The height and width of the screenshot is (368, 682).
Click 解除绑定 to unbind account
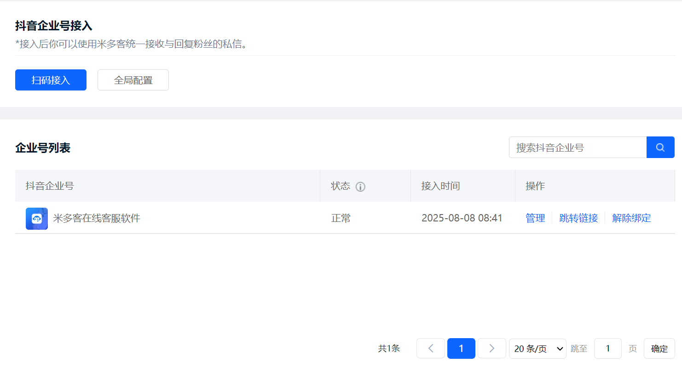pos(631,218)
